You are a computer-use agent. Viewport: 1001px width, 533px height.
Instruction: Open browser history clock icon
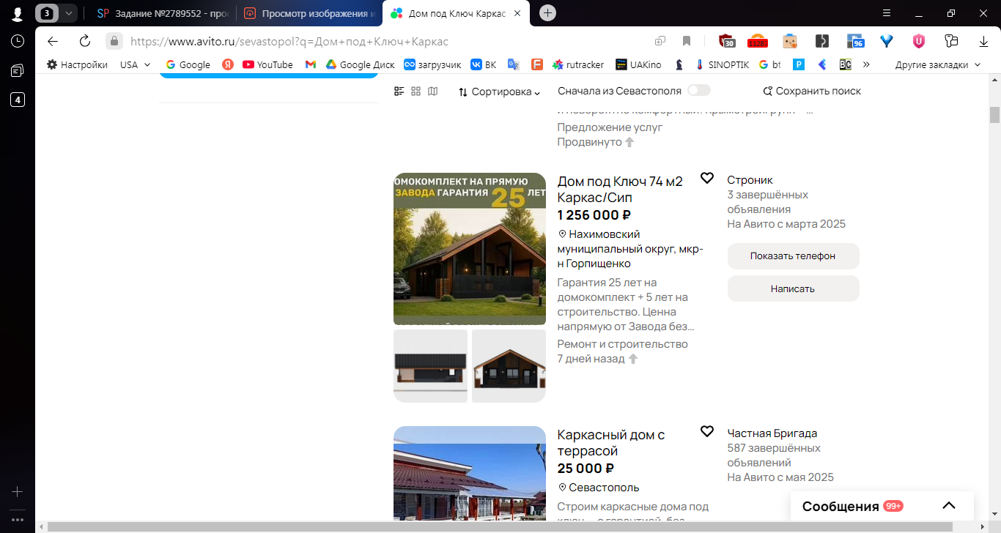tap(18, 41)
